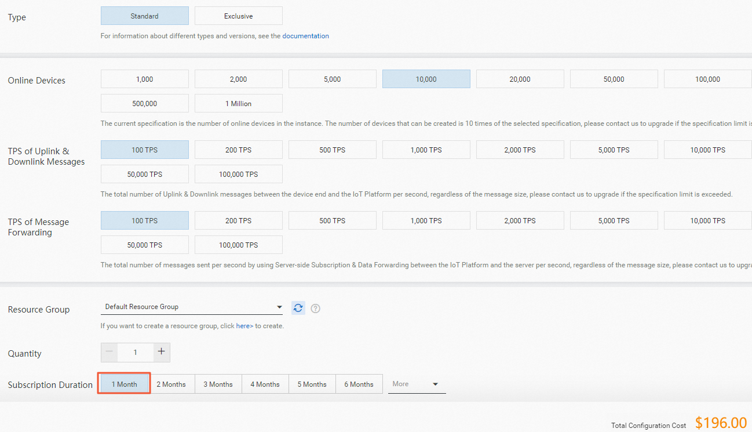752x432 pixels.
Task: Choose the 6 Months subscription duration
Action: click(x=359, y=383)
